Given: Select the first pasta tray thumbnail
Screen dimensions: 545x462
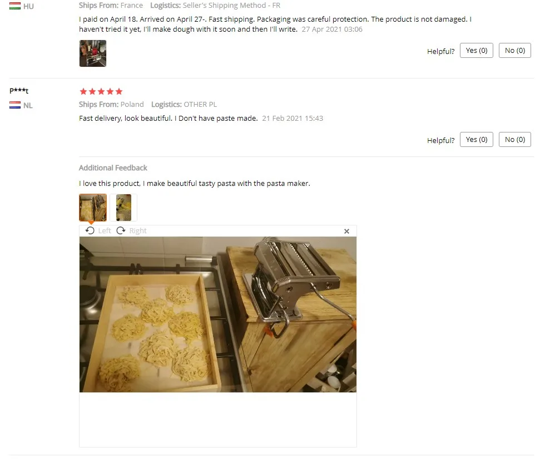Looking at the screenshot, I should tap(93, 208).
